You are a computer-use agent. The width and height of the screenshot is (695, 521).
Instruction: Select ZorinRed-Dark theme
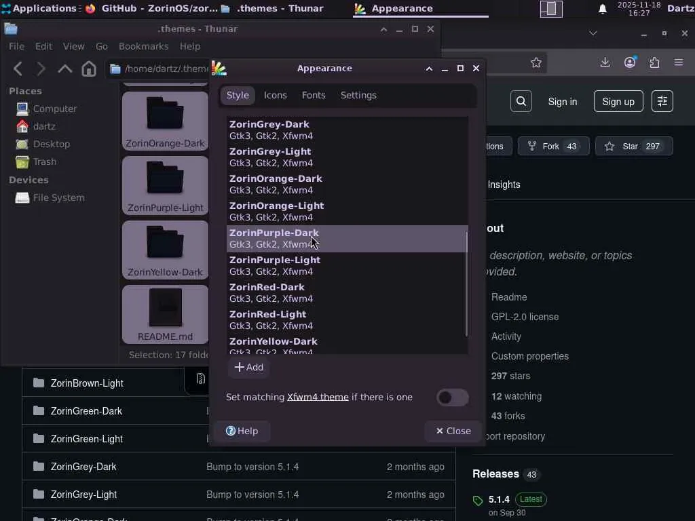point(347,292)
